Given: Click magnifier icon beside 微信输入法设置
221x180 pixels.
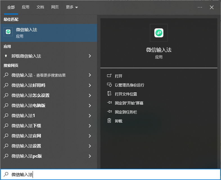Looking at the screenshot, I should pos(6,146).
